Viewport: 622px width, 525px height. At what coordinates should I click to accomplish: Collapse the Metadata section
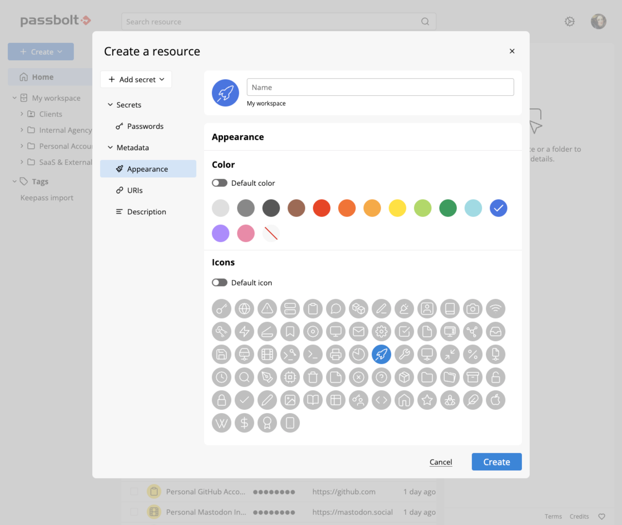point(110,147)
